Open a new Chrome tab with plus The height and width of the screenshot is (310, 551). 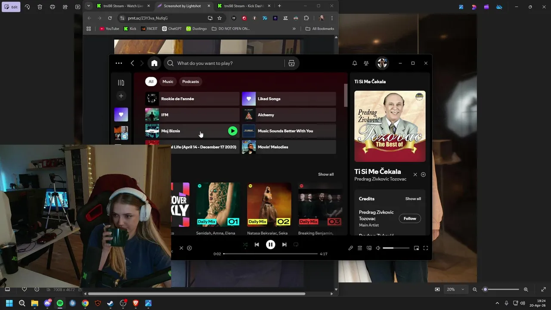[279, 6]
